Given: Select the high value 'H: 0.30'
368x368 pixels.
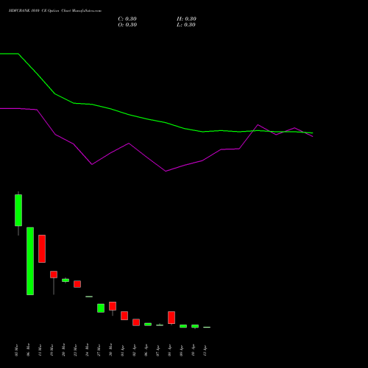Looking at the screenshot, I should tap(186, 19).
